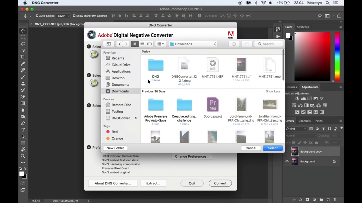This screenshot has width=362, height=203.
Task: Select the Eyedropper tool
Action: pyautogui.click(x=23, y=64)
